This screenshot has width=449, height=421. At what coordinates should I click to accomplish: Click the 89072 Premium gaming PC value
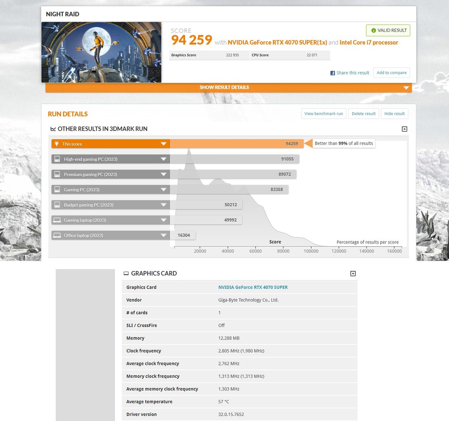tap(285, 174)
